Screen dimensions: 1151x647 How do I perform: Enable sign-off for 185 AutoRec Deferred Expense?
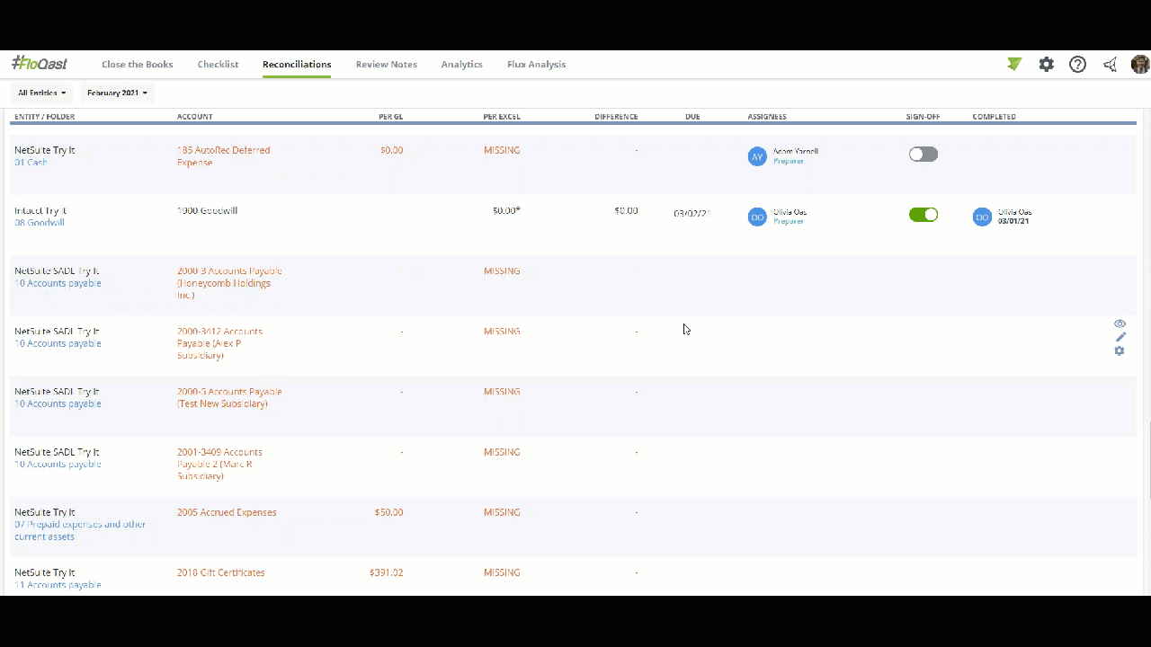(x=923, y=155)
